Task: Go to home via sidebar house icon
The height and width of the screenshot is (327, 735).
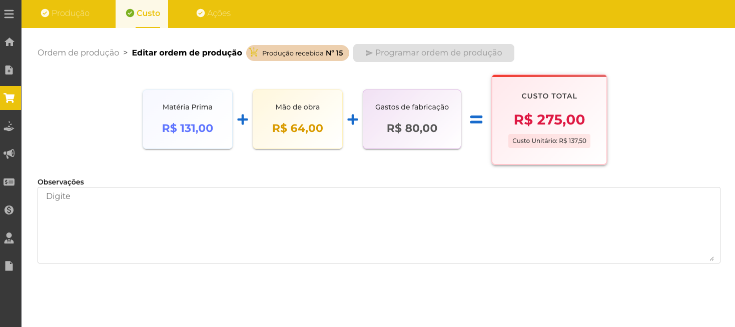Action: point(9,42)
